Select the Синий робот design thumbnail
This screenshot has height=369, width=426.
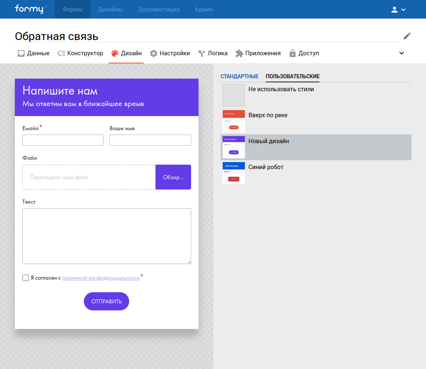(234, 173)
